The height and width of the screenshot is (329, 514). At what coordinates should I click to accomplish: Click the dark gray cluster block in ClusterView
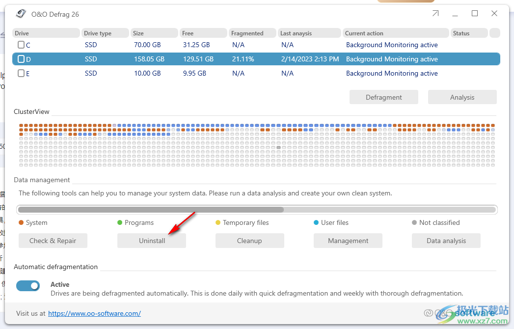coord(279,148)
